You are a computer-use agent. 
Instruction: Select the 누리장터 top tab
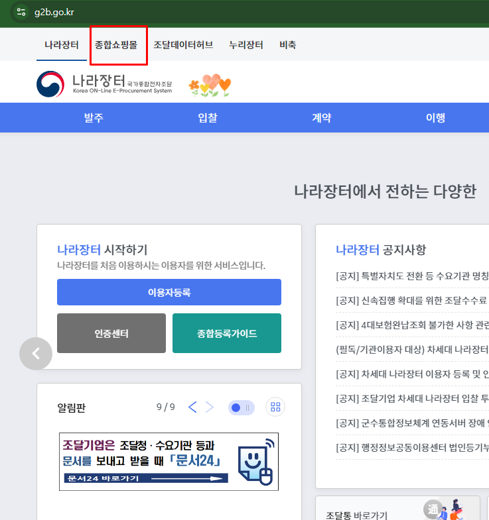pyautogui.click(x=246, y=45)
